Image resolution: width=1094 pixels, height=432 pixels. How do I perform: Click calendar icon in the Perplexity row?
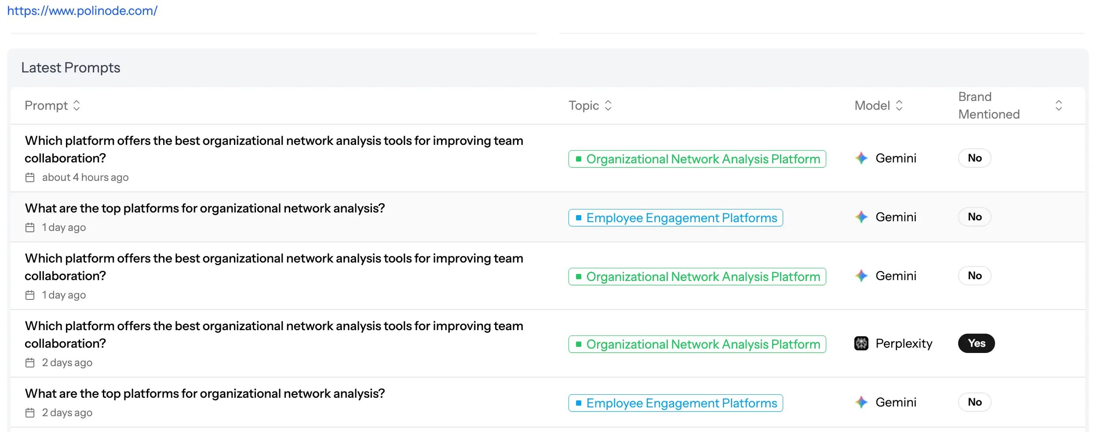click(30, 363)
